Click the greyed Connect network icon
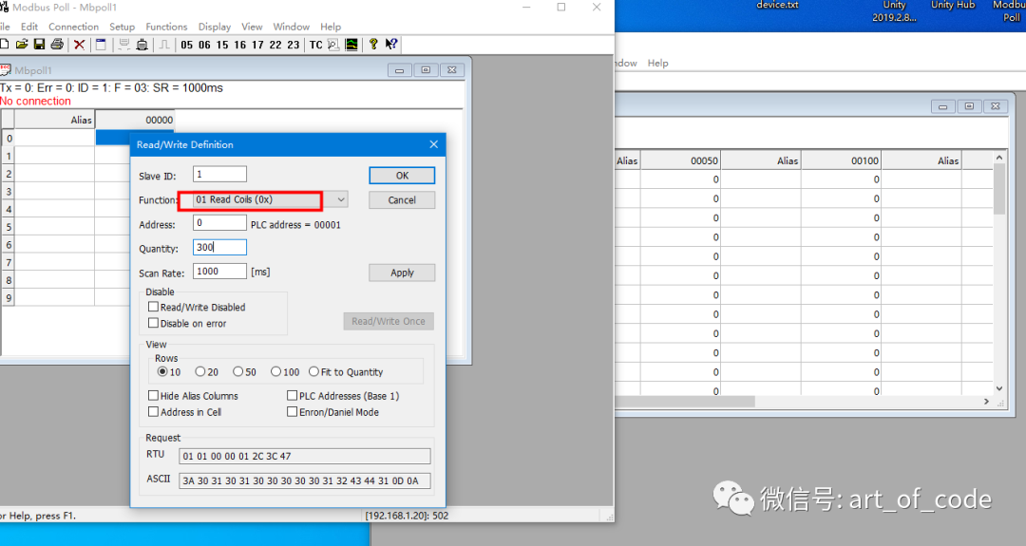This screenshot has height=546, width=1026. click(123, 45)
